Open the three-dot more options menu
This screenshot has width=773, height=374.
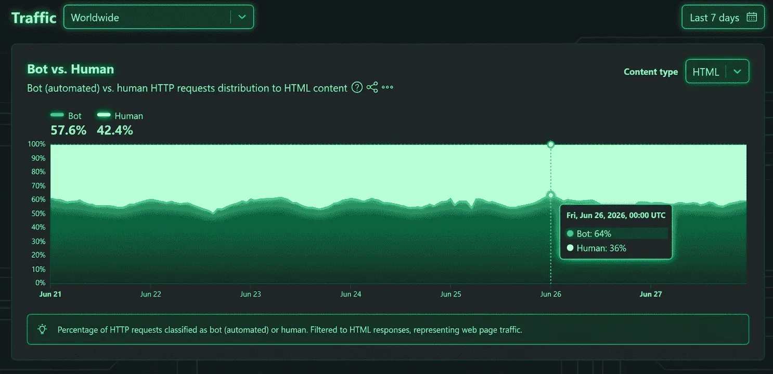click(388, 87)
